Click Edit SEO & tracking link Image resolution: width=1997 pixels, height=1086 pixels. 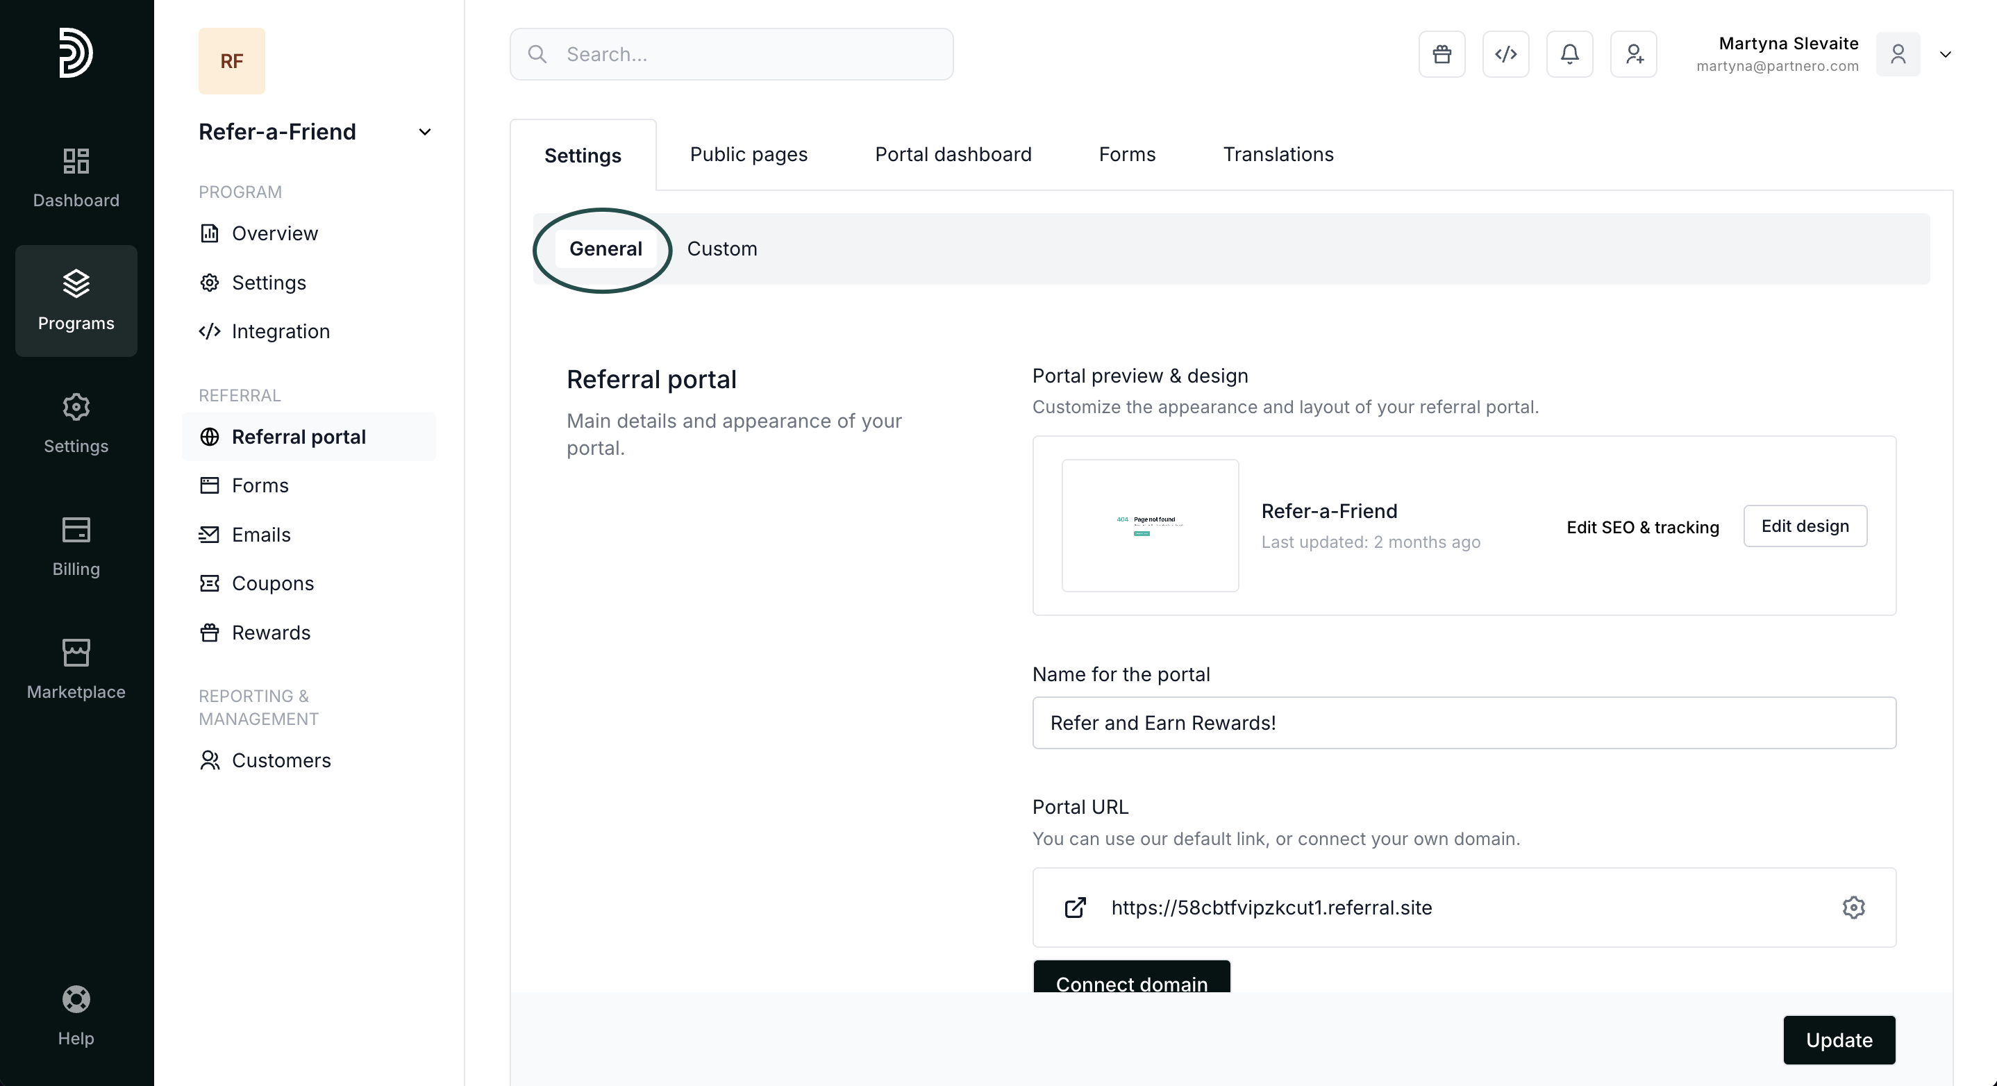(1642, 527)
